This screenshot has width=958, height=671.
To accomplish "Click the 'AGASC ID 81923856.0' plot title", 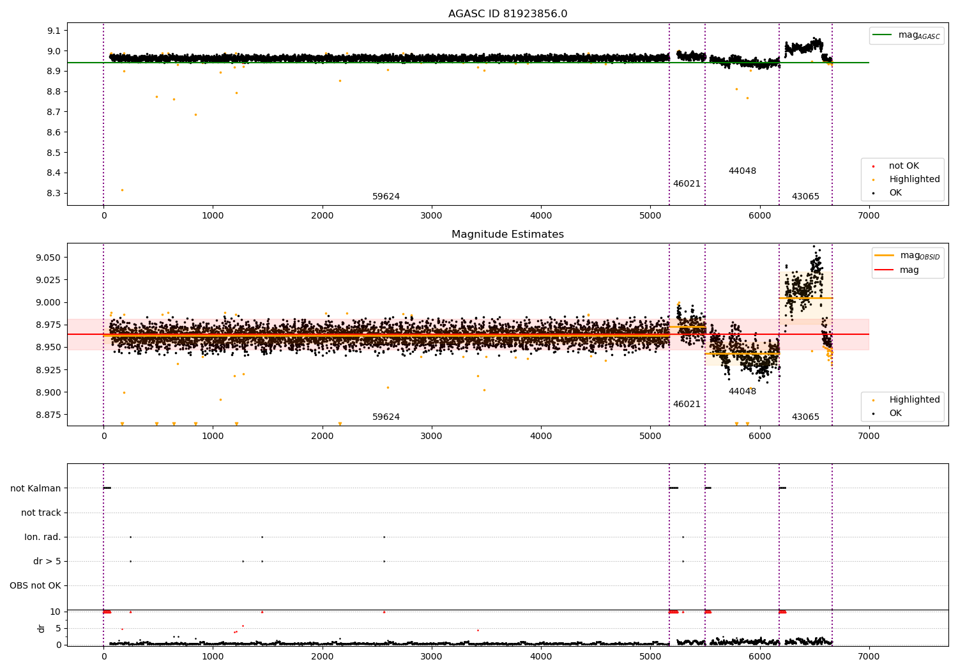I will [x=507, y=14].
